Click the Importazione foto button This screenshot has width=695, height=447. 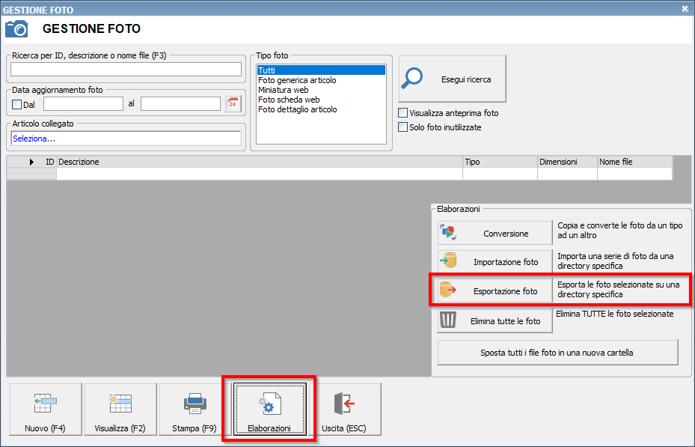(495, 261)
